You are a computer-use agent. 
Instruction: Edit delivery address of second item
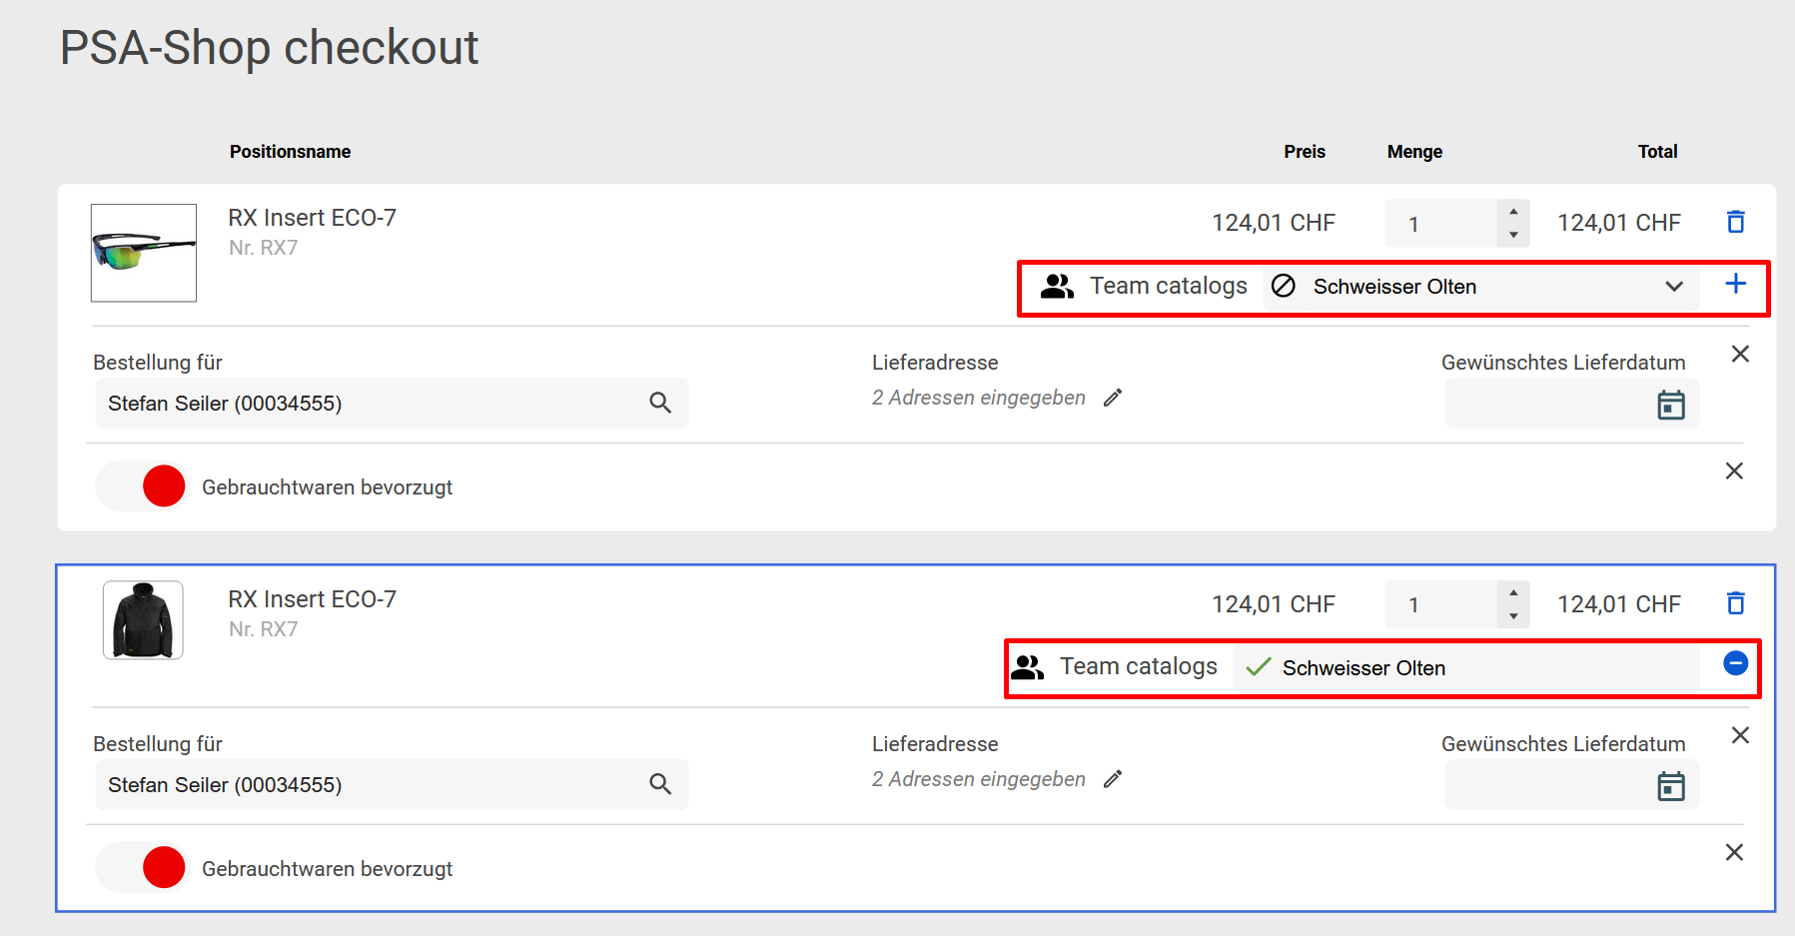click(1113, 779)
